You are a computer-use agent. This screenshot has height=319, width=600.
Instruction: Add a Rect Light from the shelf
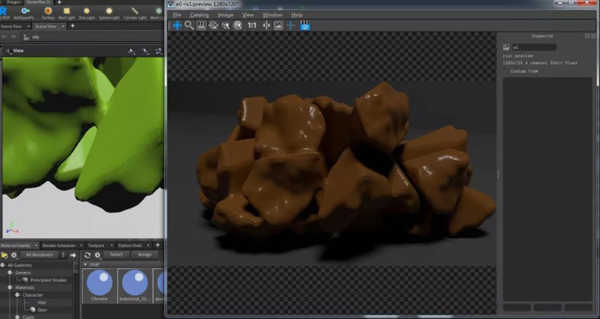67,13
